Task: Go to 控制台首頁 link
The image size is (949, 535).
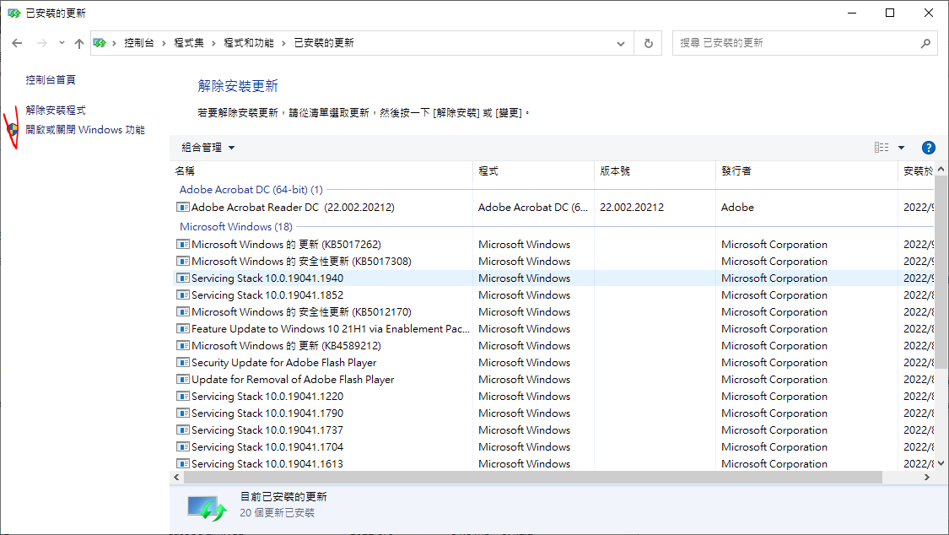Action: [51, 80]
